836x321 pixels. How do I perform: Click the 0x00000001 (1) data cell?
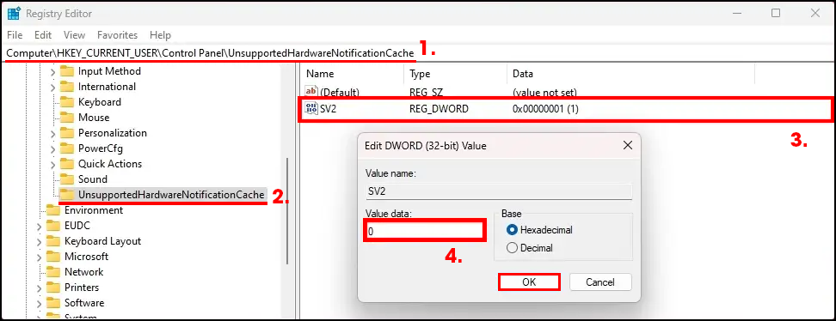[545, 109]
